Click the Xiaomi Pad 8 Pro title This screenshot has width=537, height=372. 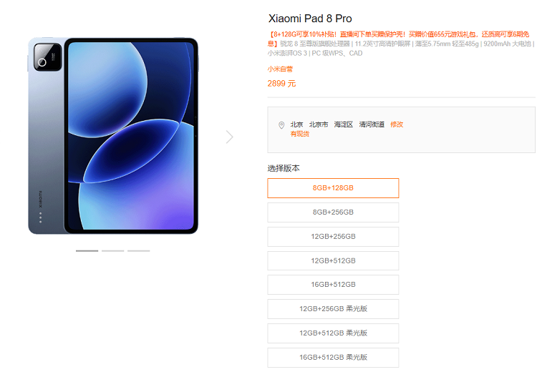click(310, 19)
